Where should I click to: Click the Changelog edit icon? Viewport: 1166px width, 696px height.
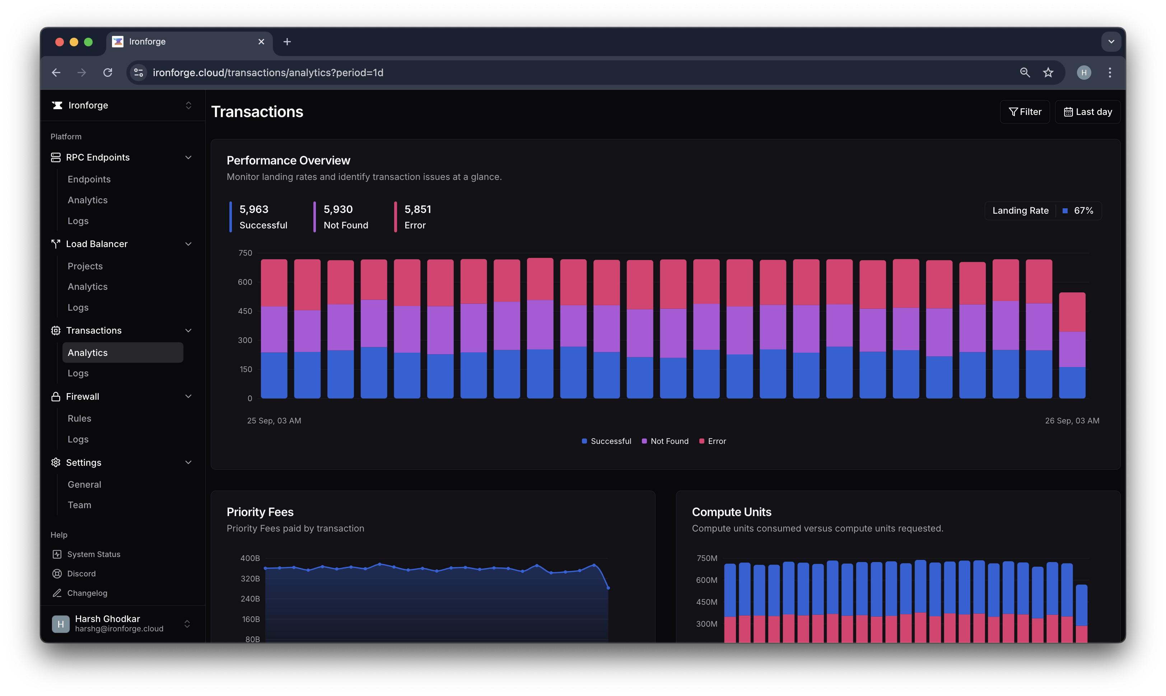57,593
